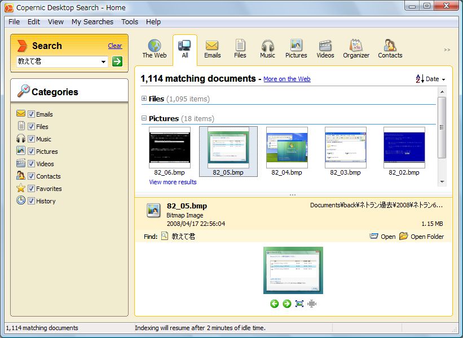Click the fit-to-window preview icon

299,304
